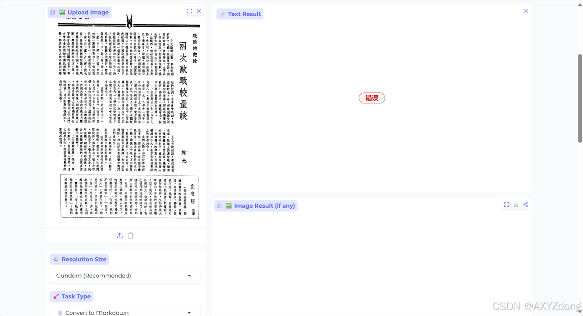Dismiss the Text Result panel with its X

[525, 10]
